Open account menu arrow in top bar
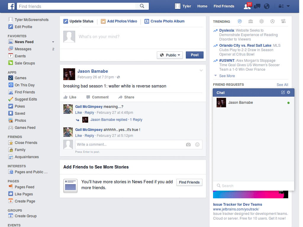Viewport: 303px width, 227px height. pyautogui.click(x=288, y=6)
